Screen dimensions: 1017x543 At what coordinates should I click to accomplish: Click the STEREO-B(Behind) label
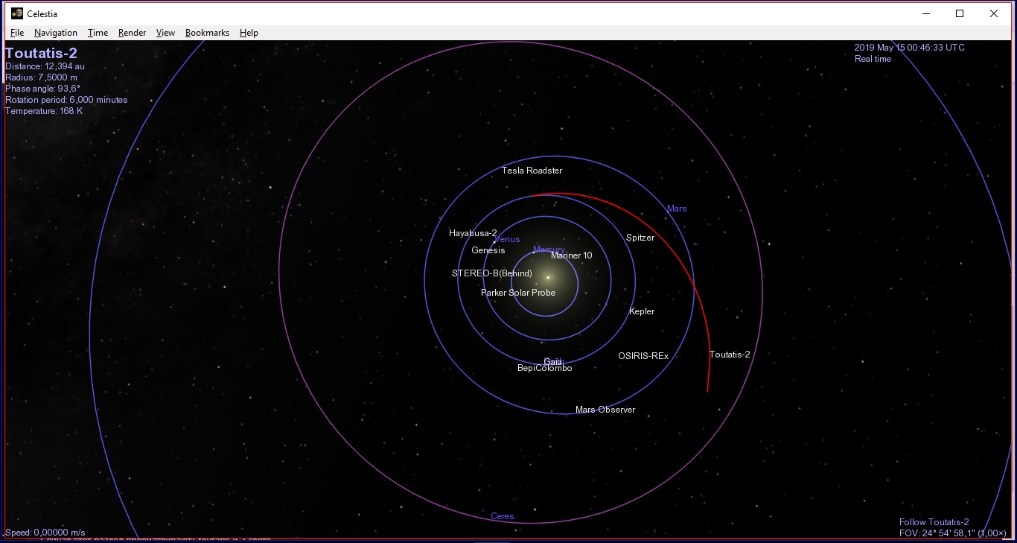(492, 273)
